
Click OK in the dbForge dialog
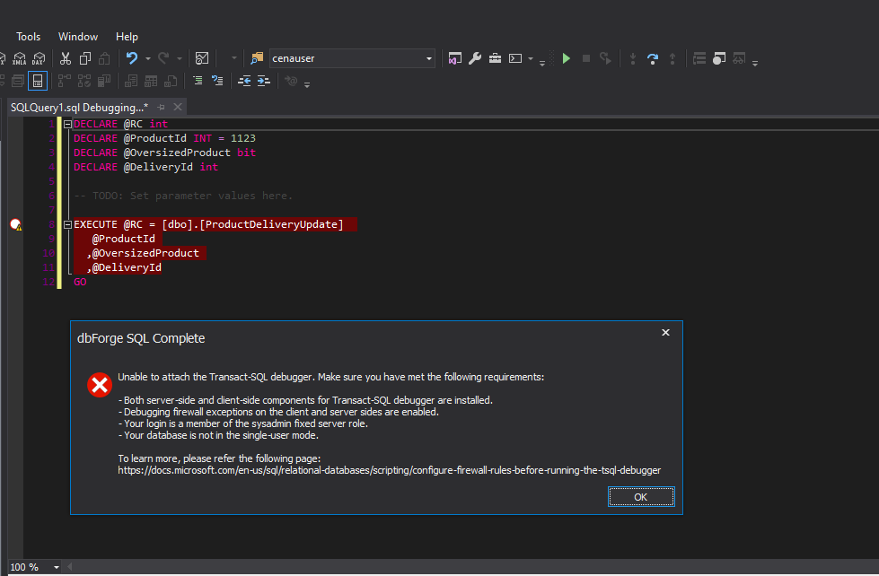(x=640, y=497)
